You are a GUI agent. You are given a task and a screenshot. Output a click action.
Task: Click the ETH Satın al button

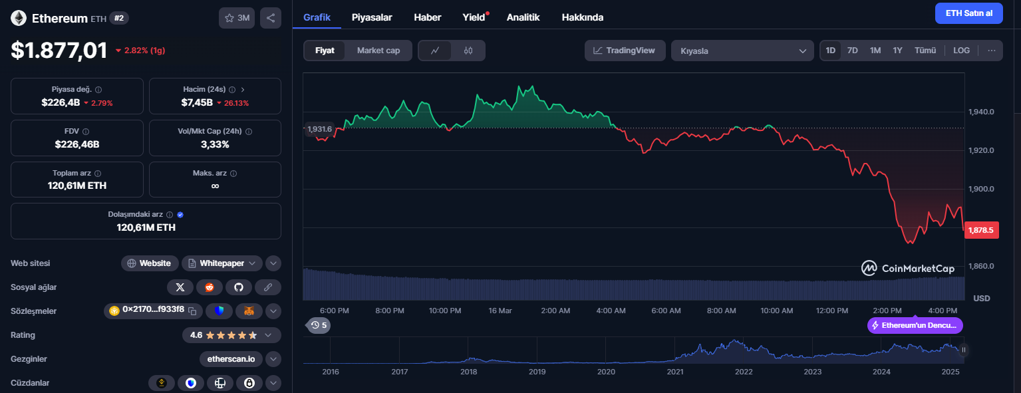[x=968, y=13]
